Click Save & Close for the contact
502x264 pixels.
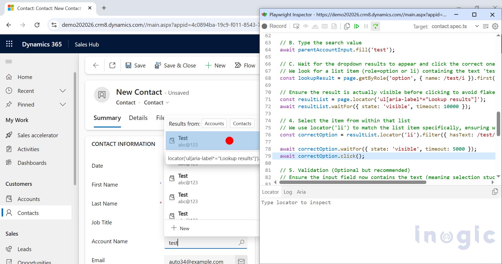(175, 65)
